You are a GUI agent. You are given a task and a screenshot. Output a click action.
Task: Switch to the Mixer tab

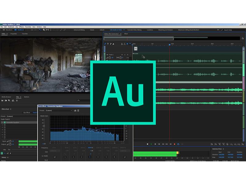[x=126, y=33]
